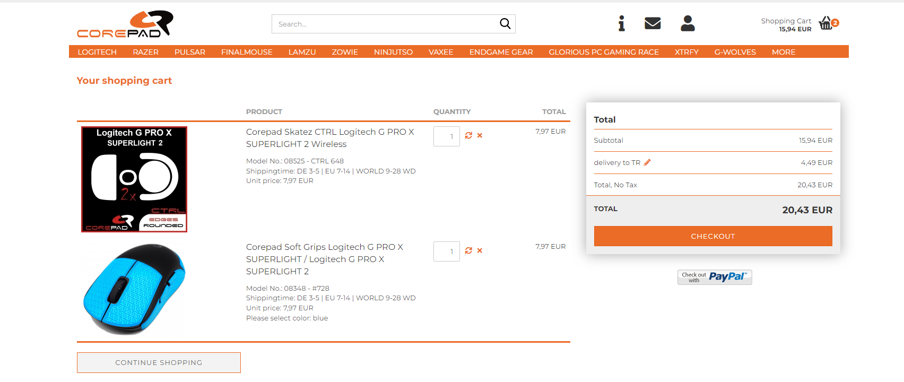
Task: Refresh quantity for Skatez CTRL item
Action: [468, 135]
